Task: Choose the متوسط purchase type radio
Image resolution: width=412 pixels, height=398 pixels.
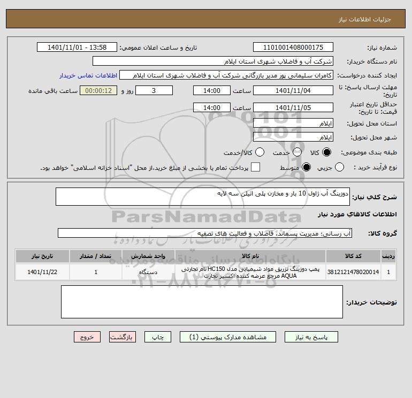Action: click(306, 167)
